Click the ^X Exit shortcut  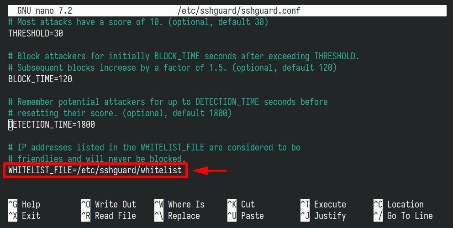(x=24, y=216)
